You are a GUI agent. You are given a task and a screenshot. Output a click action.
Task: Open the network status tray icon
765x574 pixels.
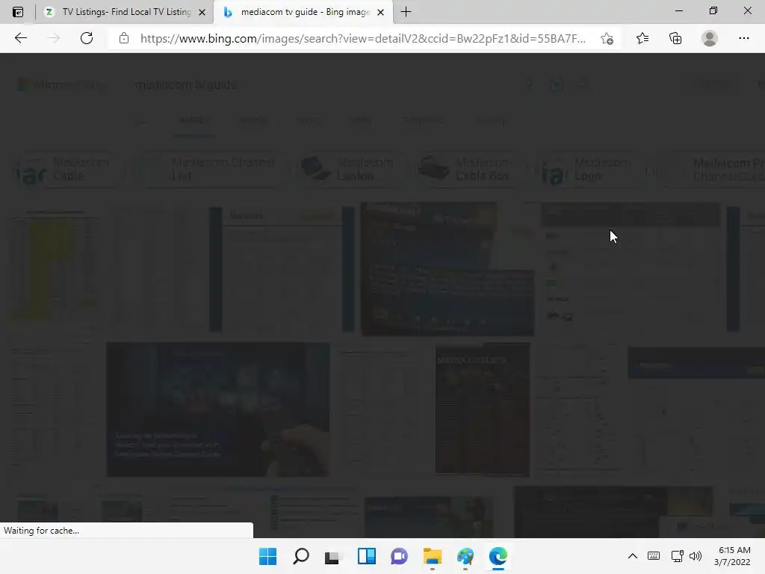tap(677, 556)
